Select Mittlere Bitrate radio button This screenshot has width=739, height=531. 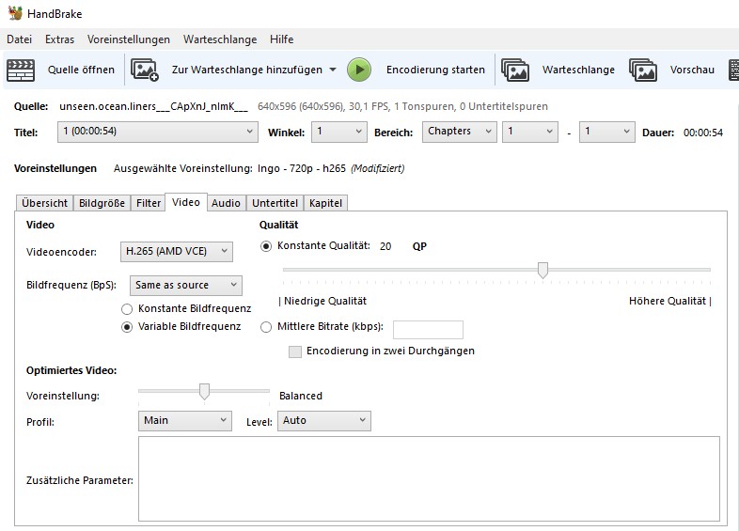pos(266,327)
